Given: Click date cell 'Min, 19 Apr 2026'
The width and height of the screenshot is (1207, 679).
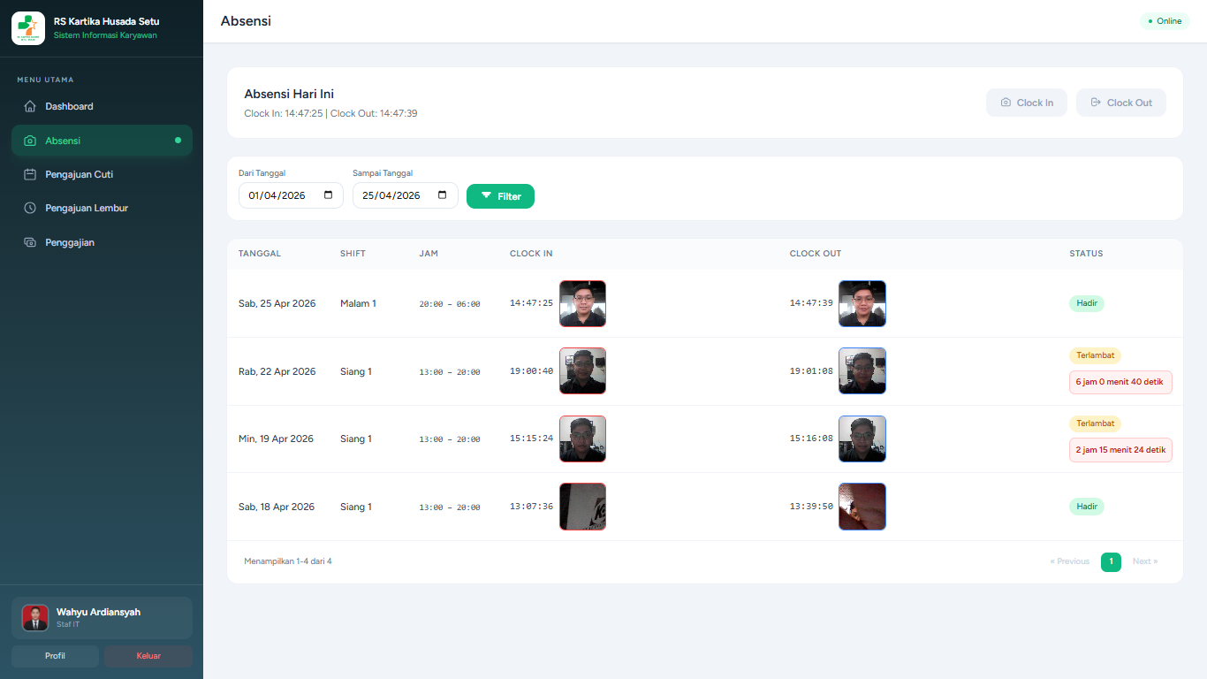Looking at the screenshot, I should [276, 439].
